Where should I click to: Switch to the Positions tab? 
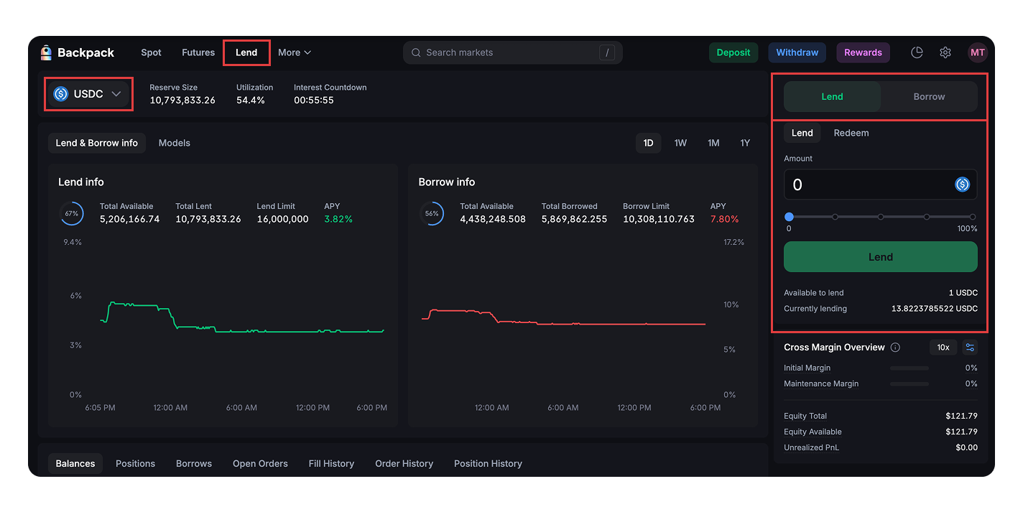[135, 463]
